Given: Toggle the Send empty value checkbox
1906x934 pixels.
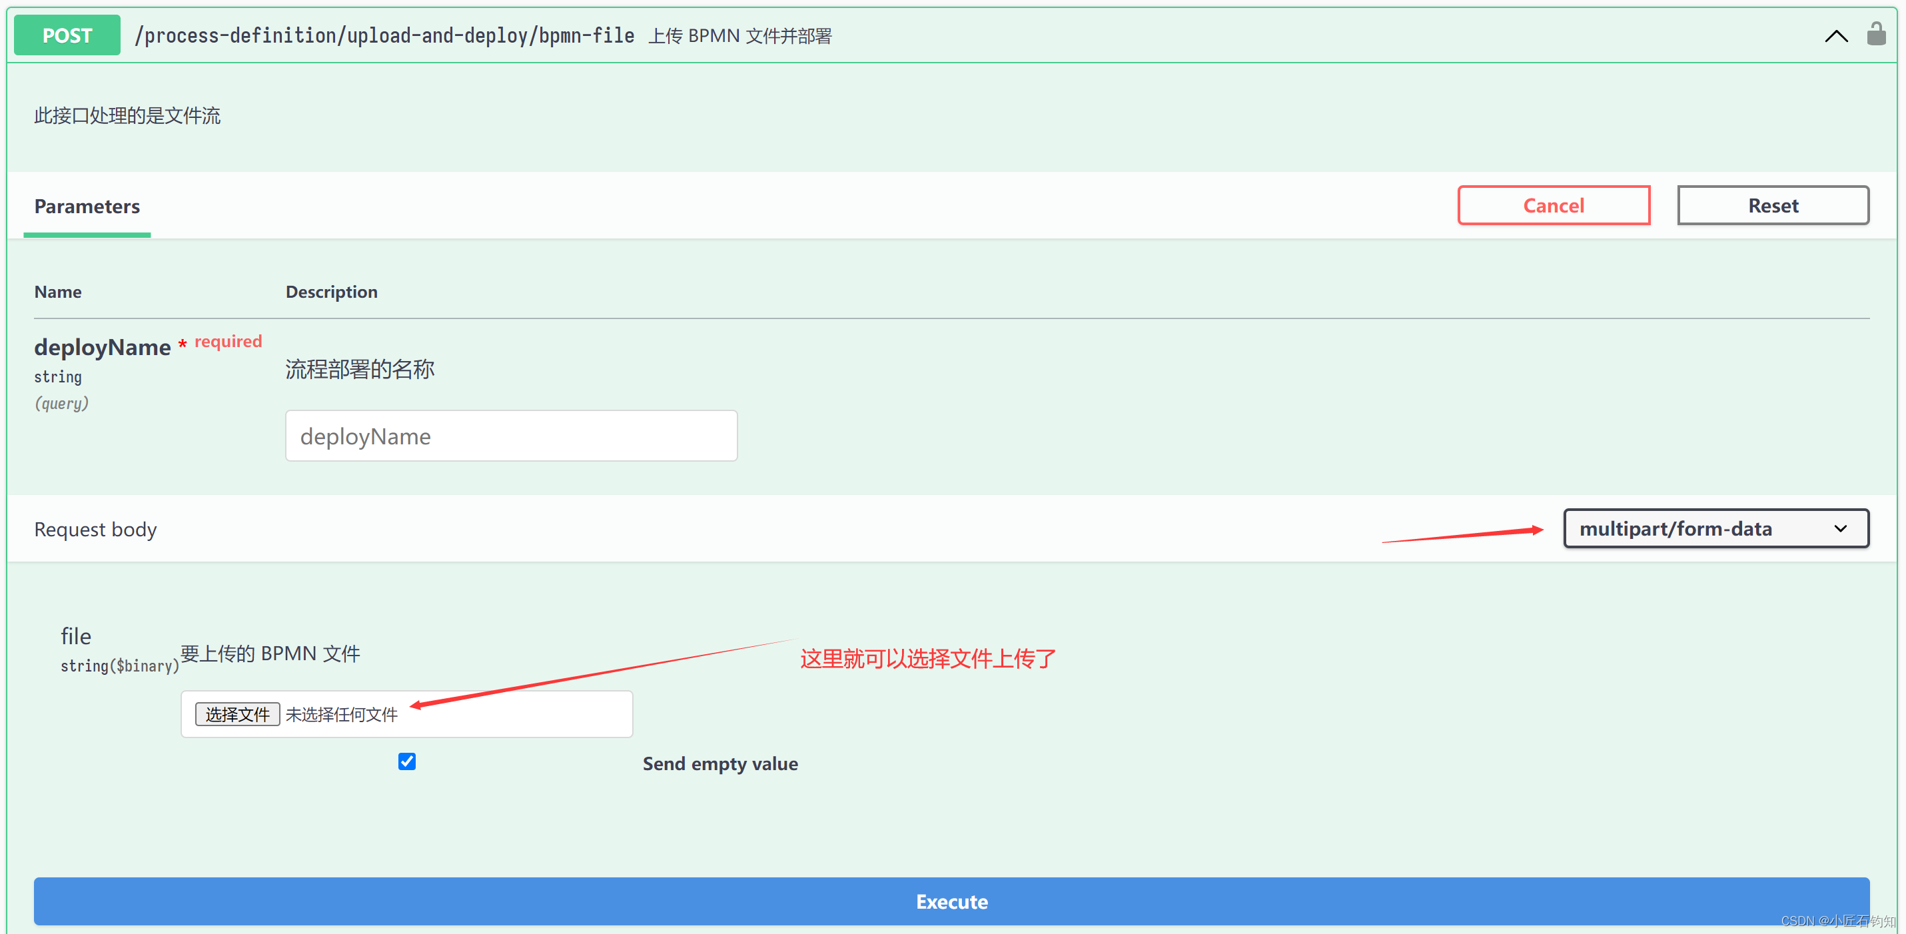Looking at the screenshot, I should click(407, 761).
